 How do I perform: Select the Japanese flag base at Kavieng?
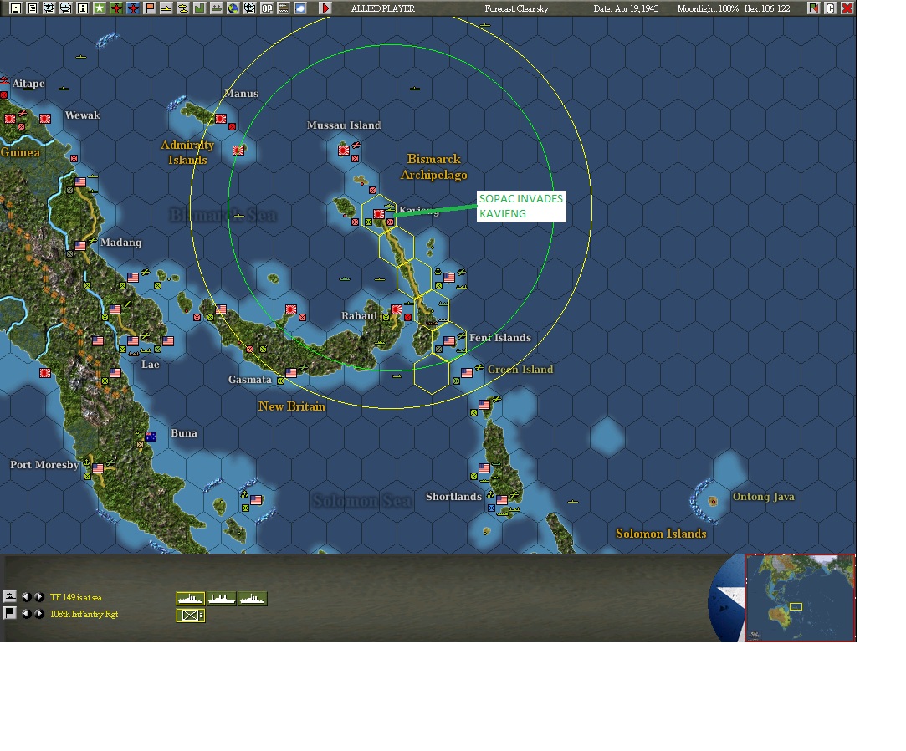379,214
